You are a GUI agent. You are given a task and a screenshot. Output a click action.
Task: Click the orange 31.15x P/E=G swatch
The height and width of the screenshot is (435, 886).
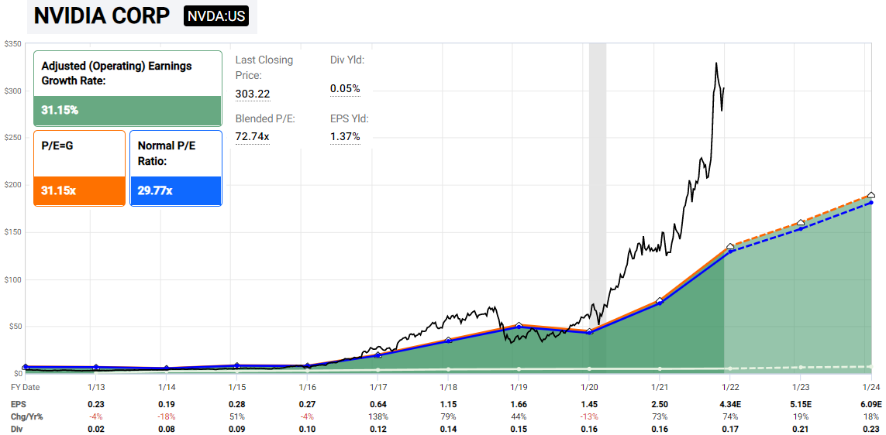[79, 190]
